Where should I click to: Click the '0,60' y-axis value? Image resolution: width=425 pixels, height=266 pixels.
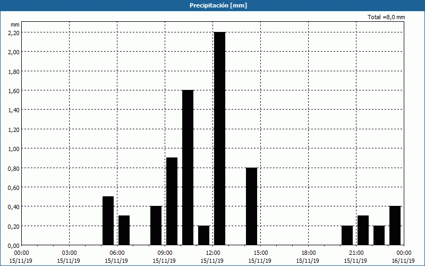tap(15, 188)
